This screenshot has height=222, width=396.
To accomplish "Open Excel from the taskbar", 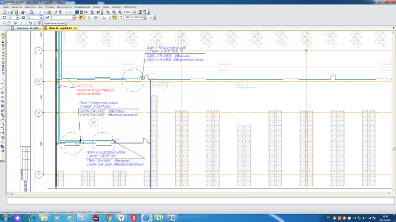I will [x=159, y=218].
